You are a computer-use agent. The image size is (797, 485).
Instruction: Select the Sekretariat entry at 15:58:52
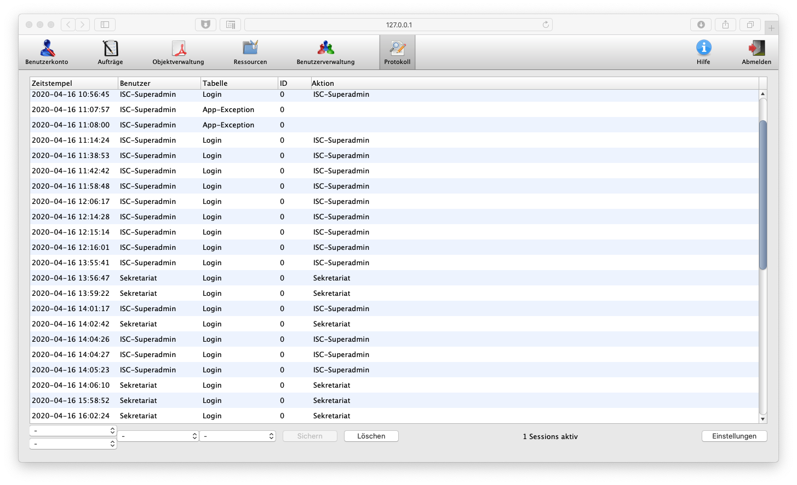394,400
